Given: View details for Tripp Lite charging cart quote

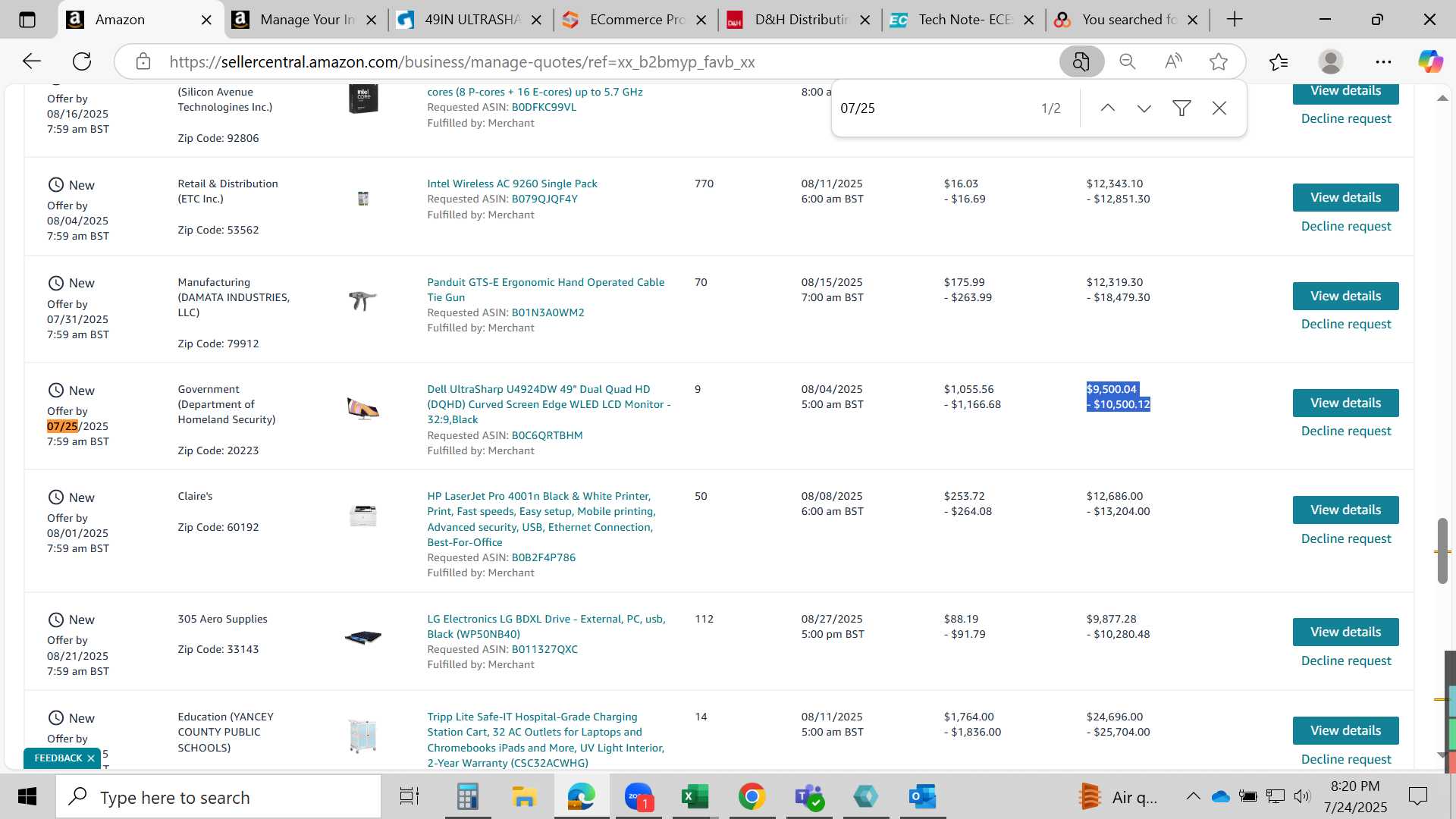Looking at the screenshot, I should pyautogui.click(x=1345, y=731).
